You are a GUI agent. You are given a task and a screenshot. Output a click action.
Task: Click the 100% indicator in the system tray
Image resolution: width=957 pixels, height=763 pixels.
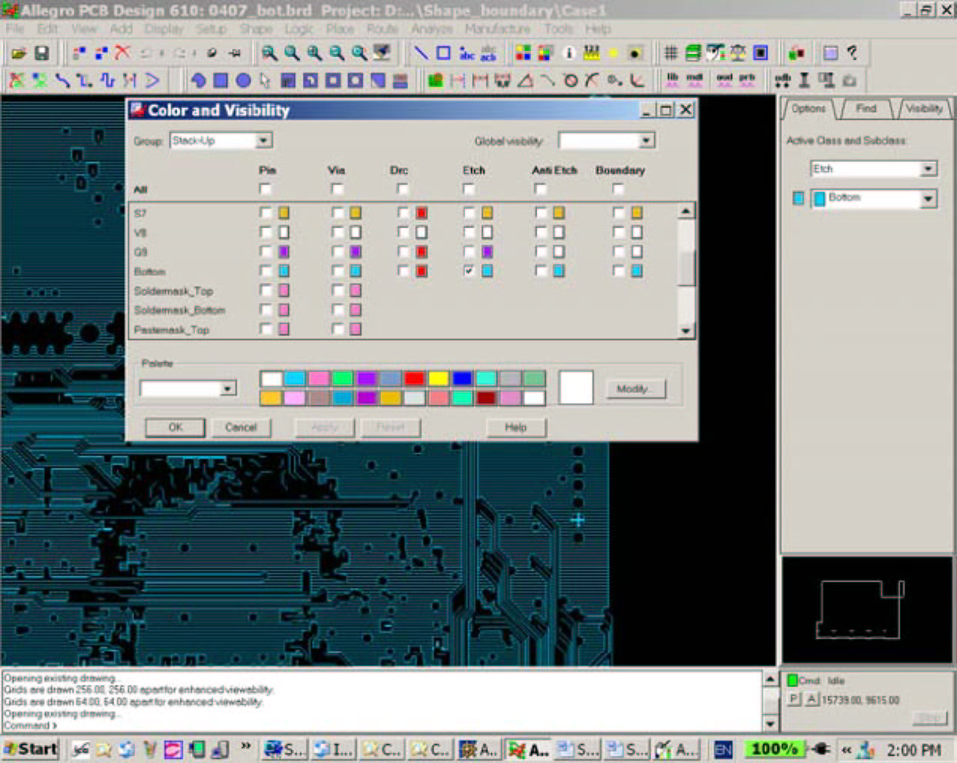[775, 749]
